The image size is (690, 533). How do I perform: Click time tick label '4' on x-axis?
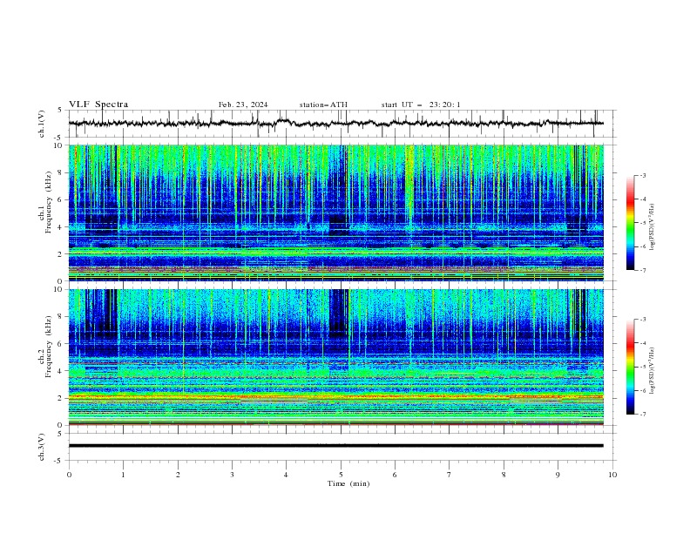pyautogui.click(x=286, y=475)
